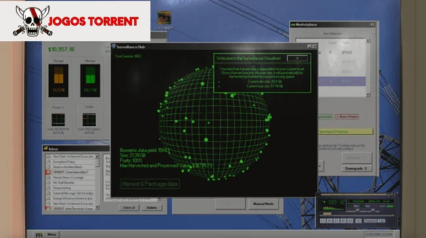This screenshot has height=238, width=426.
Task: Click the Marketplace window title icon
Action: point(293,25)
